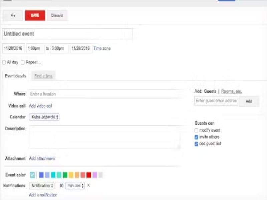This screenshot has width=267, height=200.
Task: Choose the gray event color
Action: coord(100,175)
